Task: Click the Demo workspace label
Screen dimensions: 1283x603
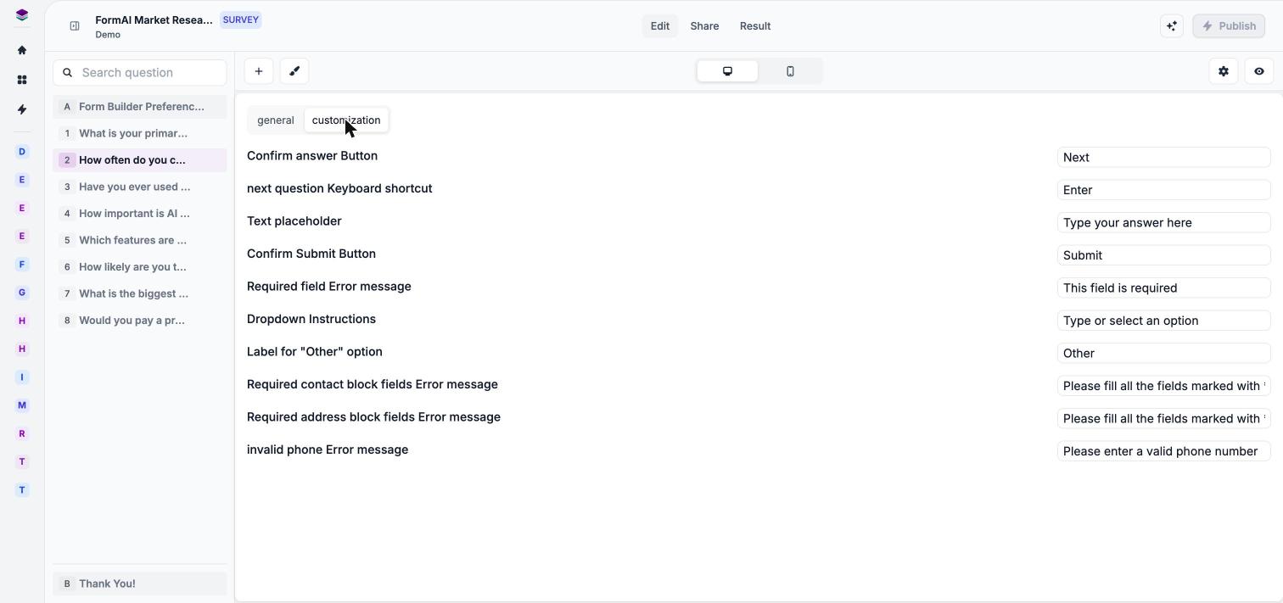Action: click(x=108, y=35)
